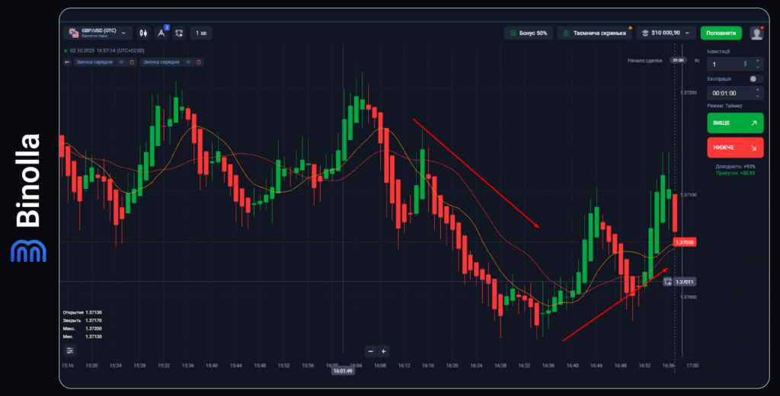Delete the second Змінна середня indicator
The height and width of the screenshot is (396, 780).
(x=198, y=62)
